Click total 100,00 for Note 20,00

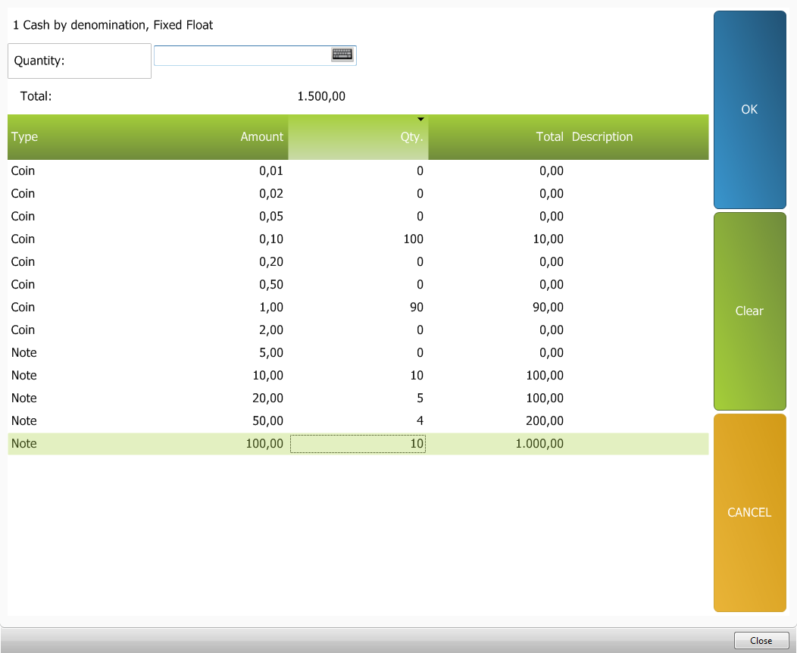point(545,398)
